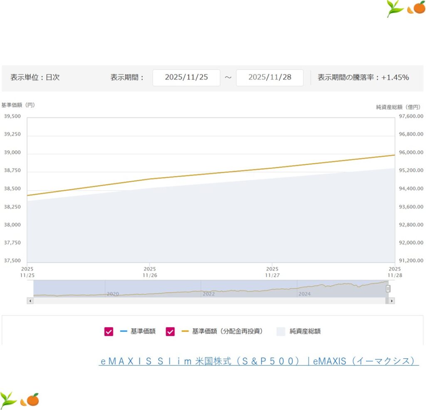Click the 2020 marker in the navigator
Viewport: 426px width, 410px height.
pyautogui.click(x=113, y=294)
